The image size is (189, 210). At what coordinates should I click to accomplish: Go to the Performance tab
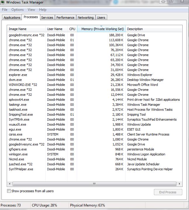[x=65, y=18]
